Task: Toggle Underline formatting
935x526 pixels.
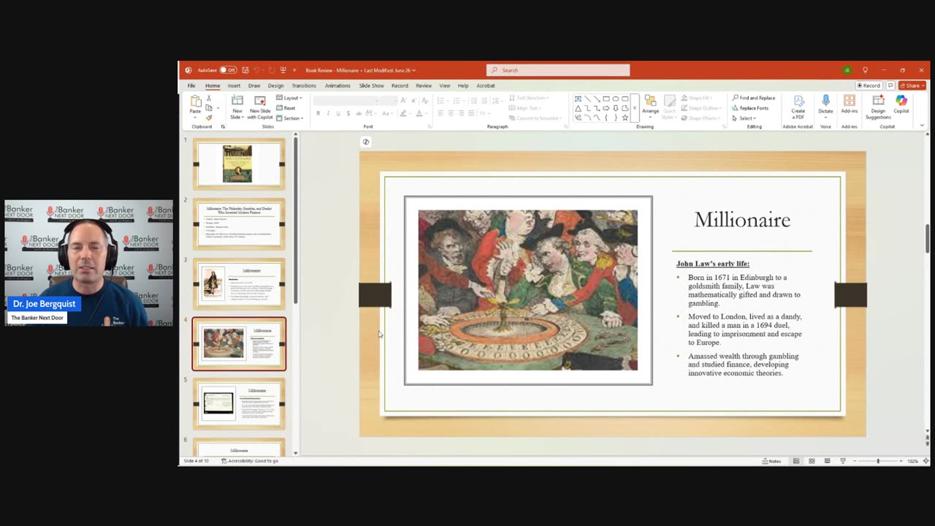Action: click(337, 113)
